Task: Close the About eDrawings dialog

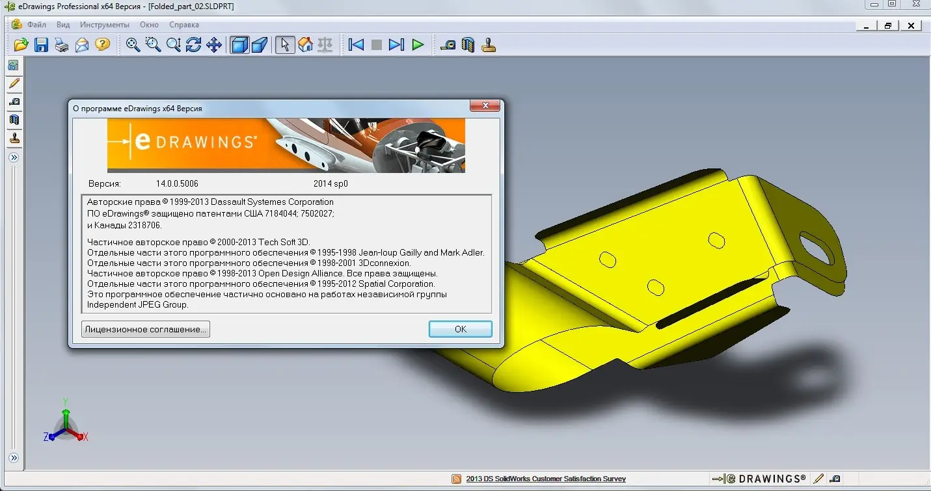Action: click(x=485, y=107)
